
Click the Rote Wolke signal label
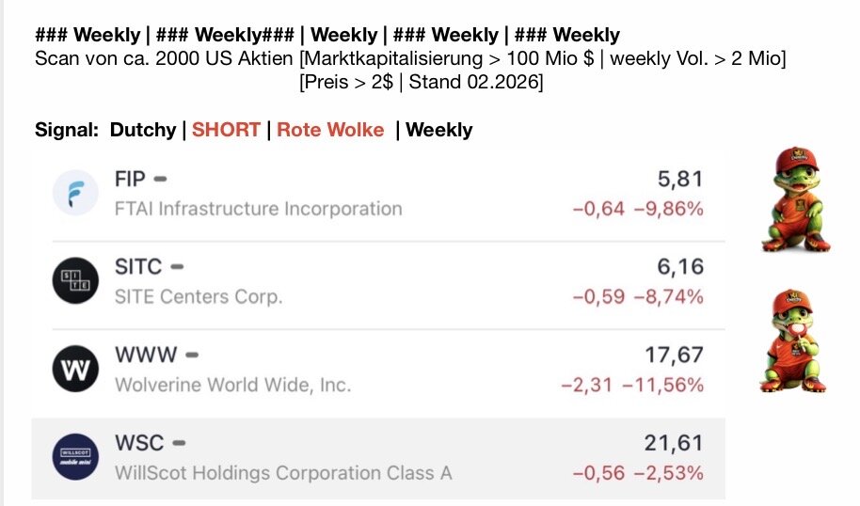pyautogui.click(x=330, y=130)
